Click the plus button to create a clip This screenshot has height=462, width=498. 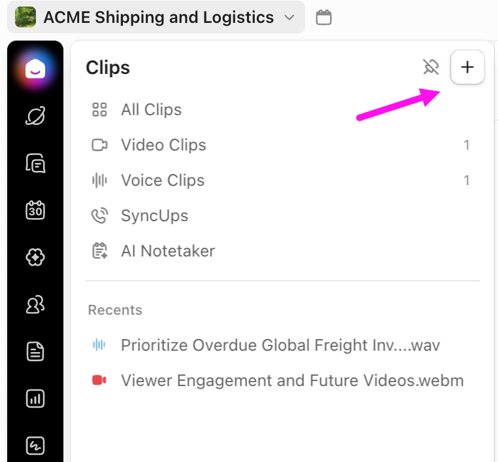467,67
